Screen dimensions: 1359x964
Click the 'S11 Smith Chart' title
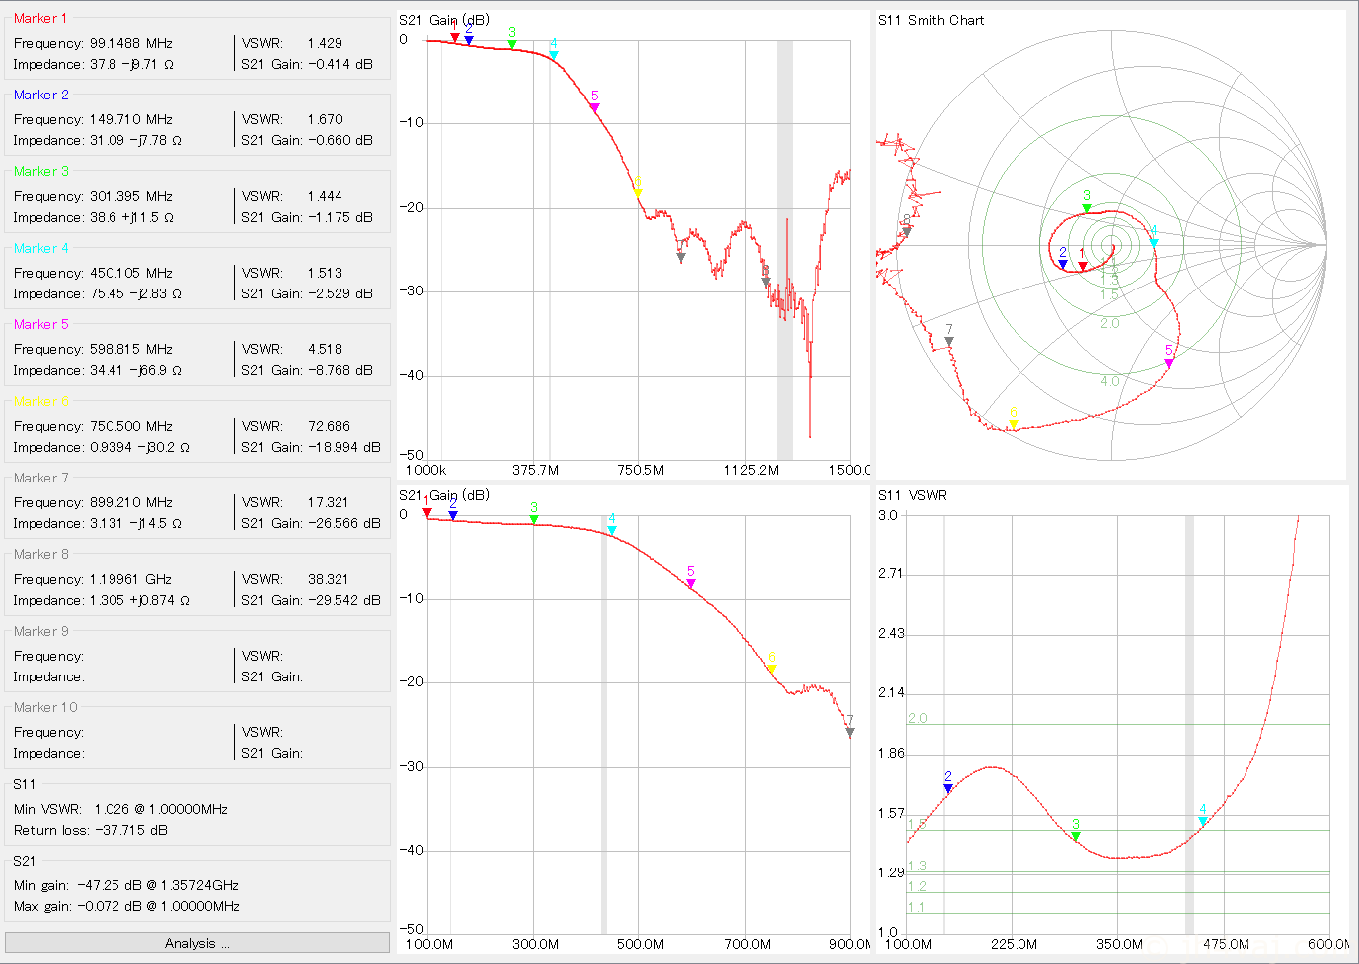point(931,20)
